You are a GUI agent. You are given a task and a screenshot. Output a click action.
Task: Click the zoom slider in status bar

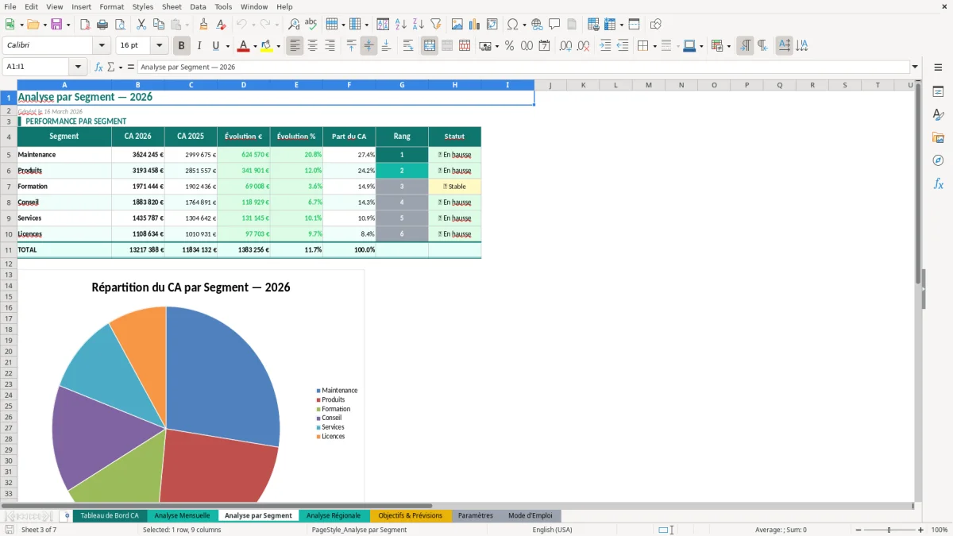pyautogui.click(x=888, y=530)
